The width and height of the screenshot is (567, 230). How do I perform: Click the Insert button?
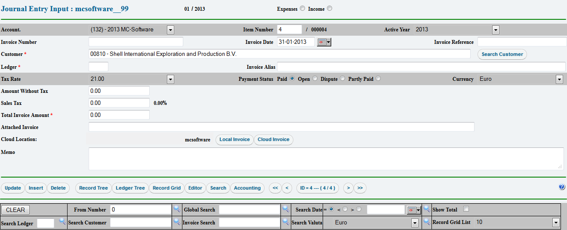pos(36,188)
